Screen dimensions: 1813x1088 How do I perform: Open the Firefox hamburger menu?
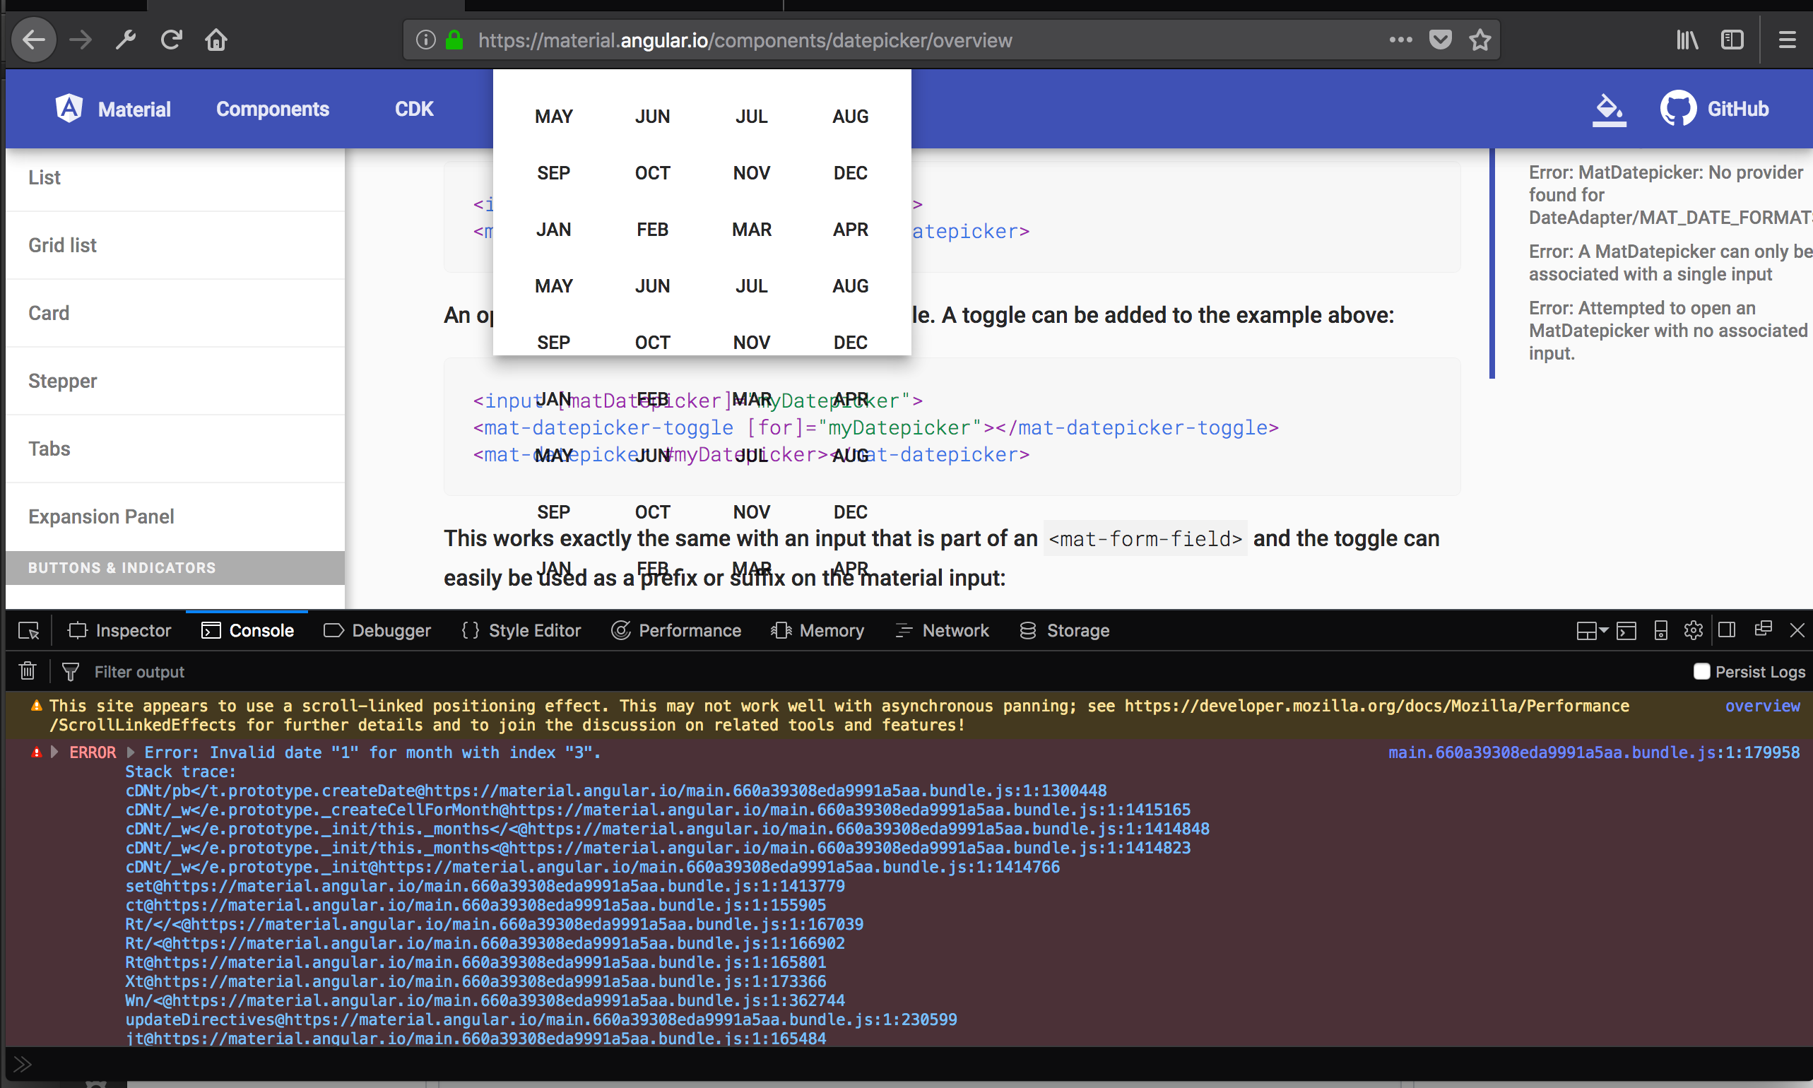pos(1788,40)
